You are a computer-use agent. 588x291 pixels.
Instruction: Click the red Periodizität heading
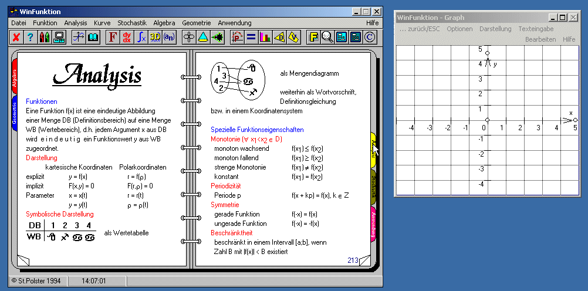coord(226,186)
